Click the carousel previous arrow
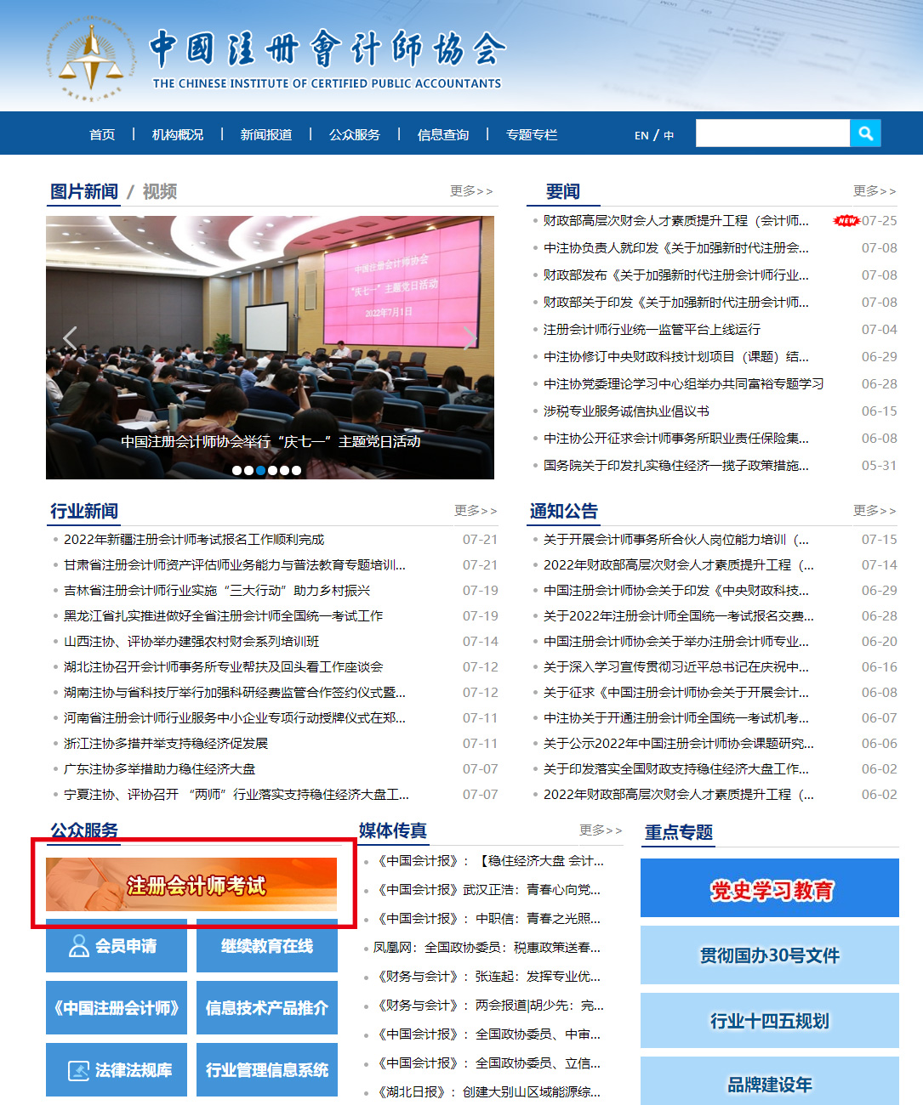Screen dimensions: 923x1105 pyautogui.click(x=70, y=338)
